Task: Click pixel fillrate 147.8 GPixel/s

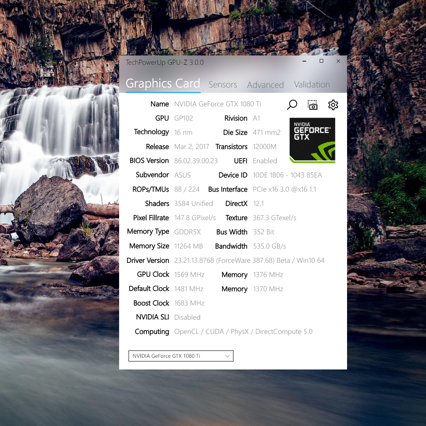Action: coord(195,218)
